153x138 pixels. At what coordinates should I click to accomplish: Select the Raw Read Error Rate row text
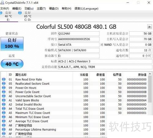[28, 79]
